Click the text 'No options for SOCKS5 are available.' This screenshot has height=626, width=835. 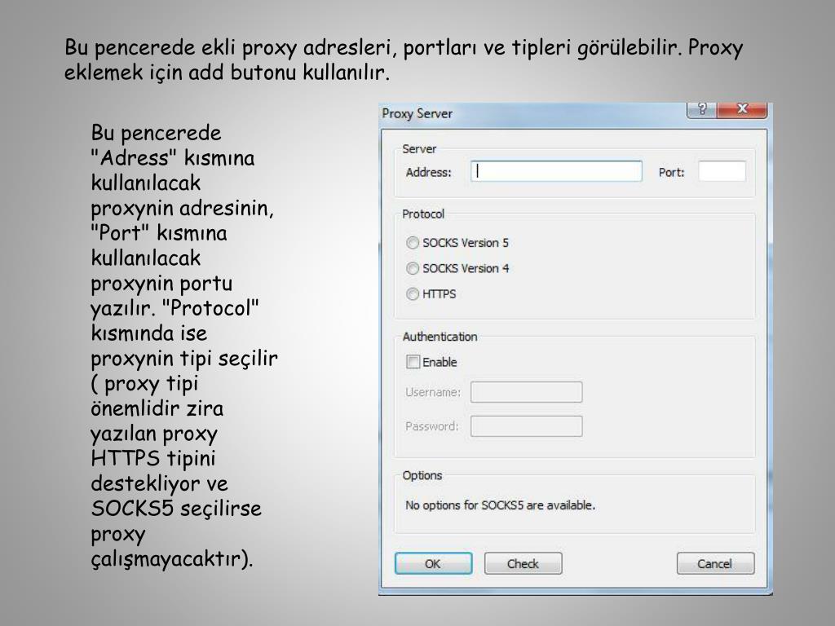pyautogui.click(x=500, y=505)
